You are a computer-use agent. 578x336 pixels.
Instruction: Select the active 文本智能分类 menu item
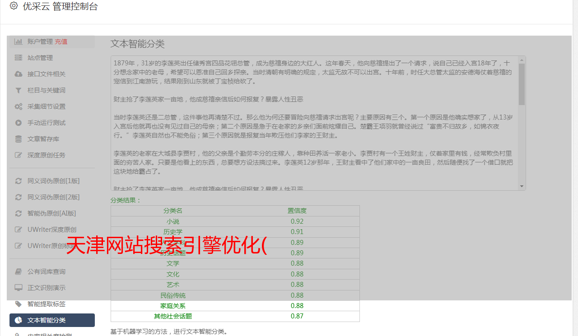tap(52, 320)
